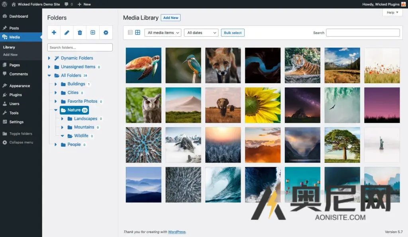Open the Appearance menu item
This screenshot has width=408, height=237.
coord(20,86)
